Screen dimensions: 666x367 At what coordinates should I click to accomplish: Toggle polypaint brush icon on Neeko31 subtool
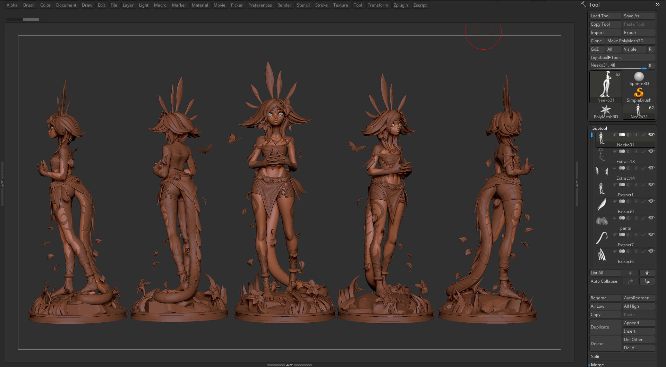pos(644,135)
